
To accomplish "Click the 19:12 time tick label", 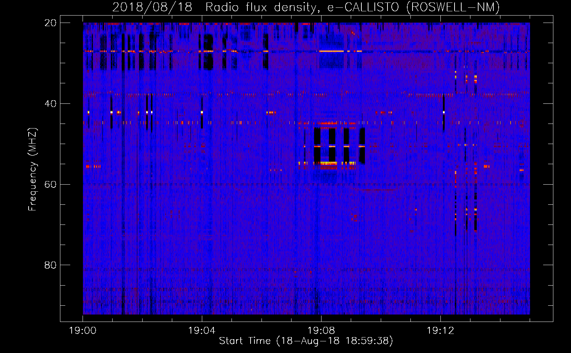I will point(440,331).
